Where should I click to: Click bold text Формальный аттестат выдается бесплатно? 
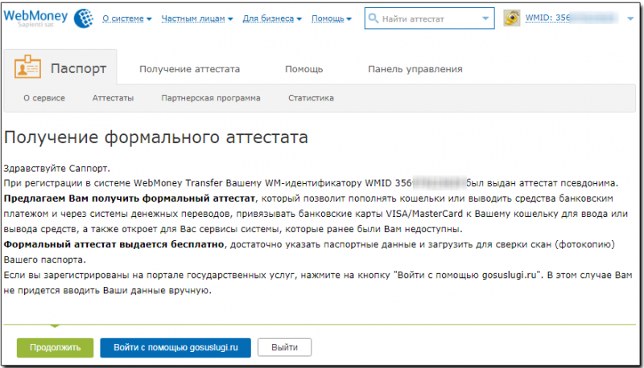point(114,244)
